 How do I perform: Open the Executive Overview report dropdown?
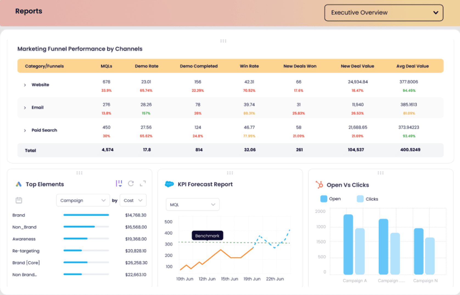pyautogui.click(x=383, y=13)
